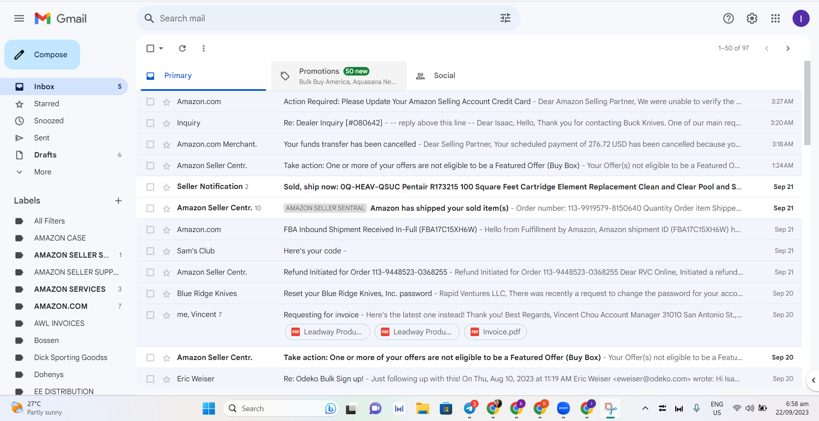The image size is (819, 421).
Task: Open File Explorer from the taskbar
Action: coord(422,409)
